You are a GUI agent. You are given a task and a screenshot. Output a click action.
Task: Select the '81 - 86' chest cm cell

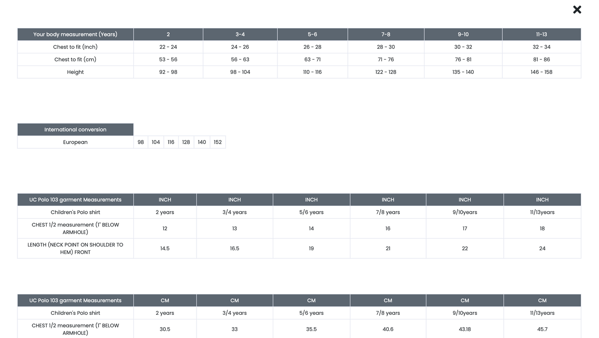point(541,59)
